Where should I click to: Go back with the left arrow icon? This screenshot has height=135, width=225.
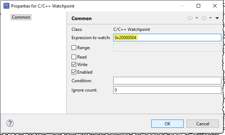tap(190, 18)
